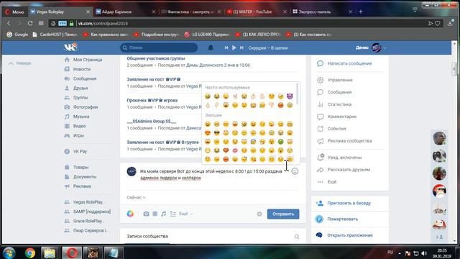Attach a video via film icon

tap(155, 214)
